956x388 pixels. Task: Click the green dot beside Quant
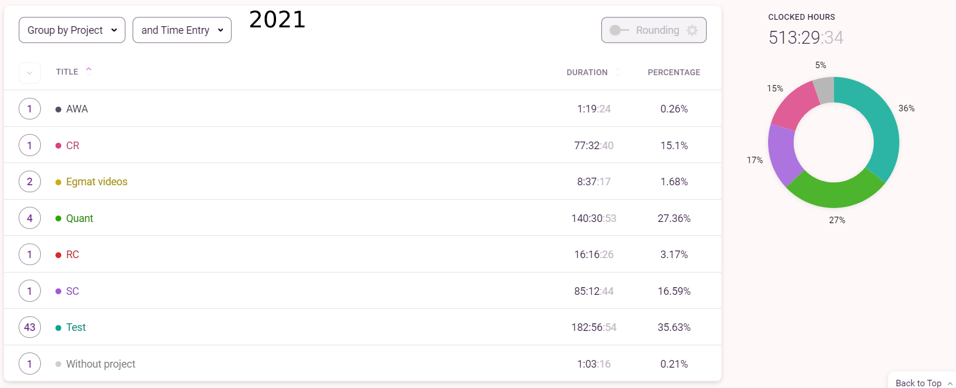tap(58, 218)
